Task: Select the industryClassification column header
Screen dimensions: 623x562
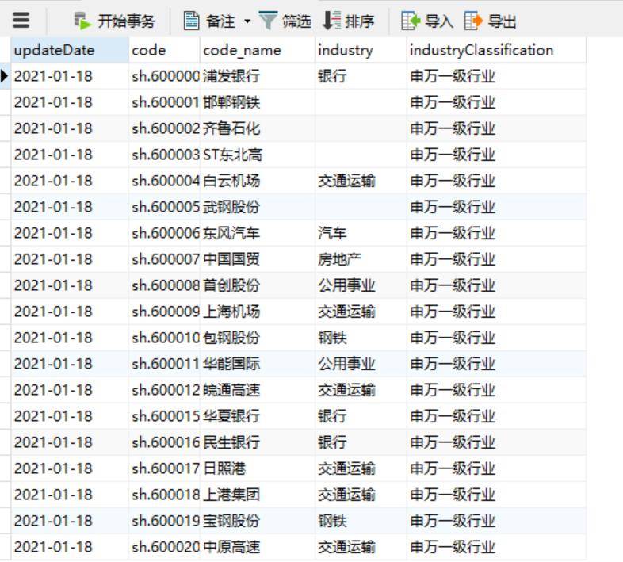Action: [496, 50]
